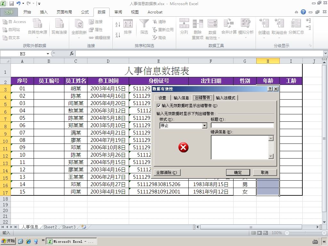Import data from Access icon

click(14, 21)
